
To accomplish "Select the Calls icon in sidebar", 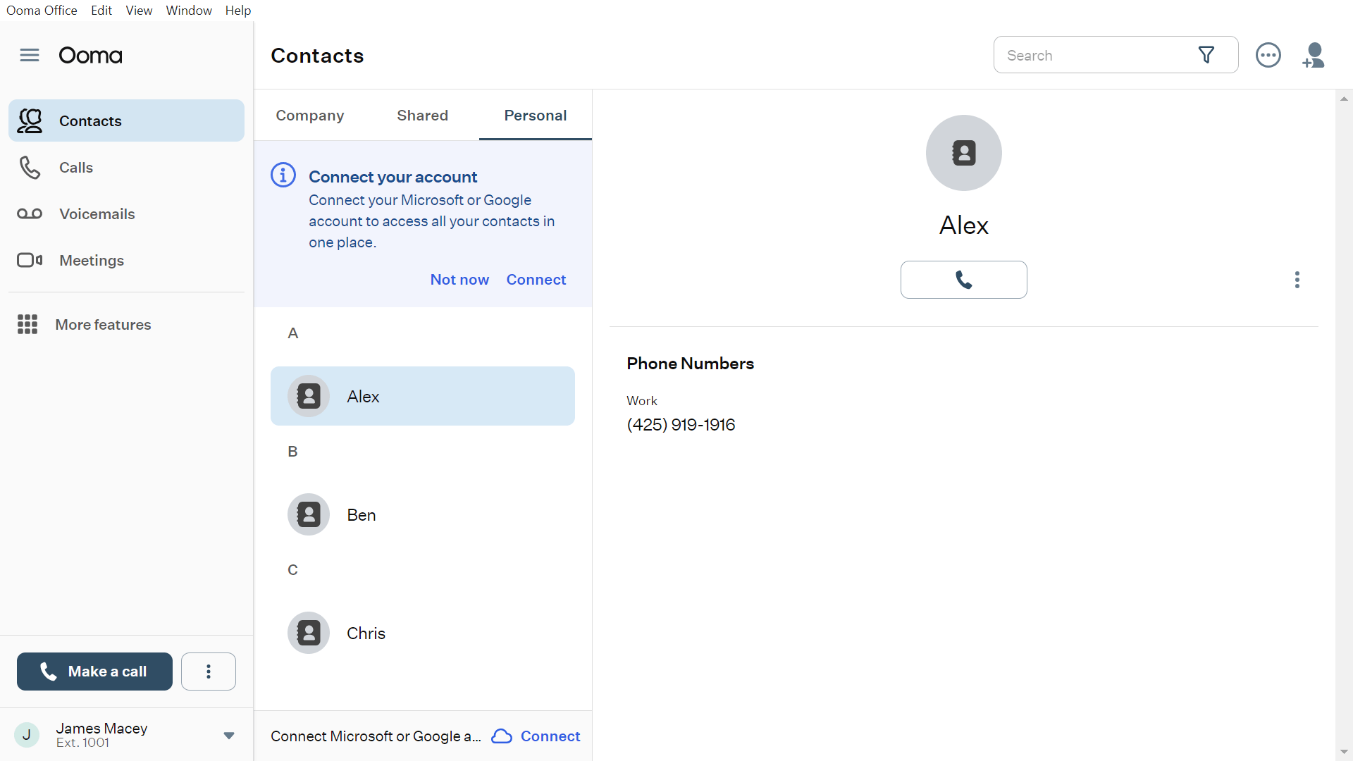I will coord(30,167).
